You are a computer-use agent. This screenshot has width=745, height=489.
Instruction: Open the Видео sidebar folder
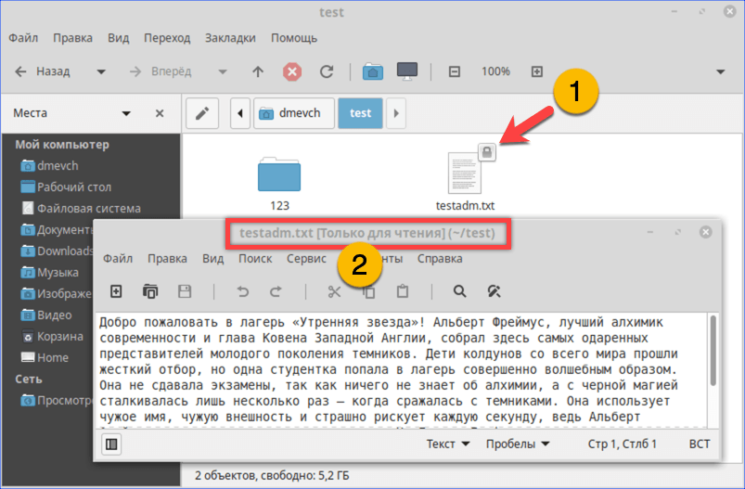point(48,315)
